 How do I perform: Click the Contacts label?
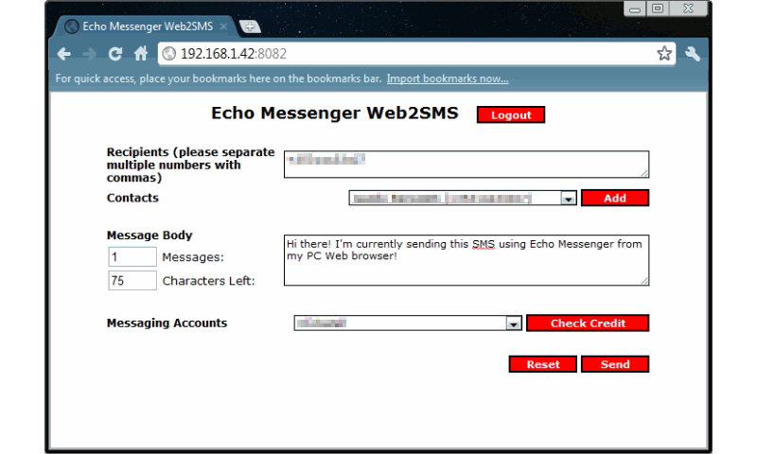[132, 198]
